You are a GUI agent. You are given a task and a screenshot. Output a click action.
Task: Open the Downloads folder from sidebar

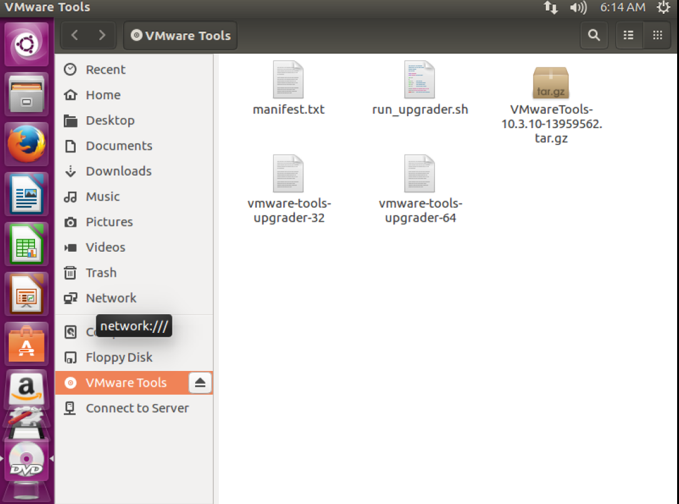(x=119, y=170)
